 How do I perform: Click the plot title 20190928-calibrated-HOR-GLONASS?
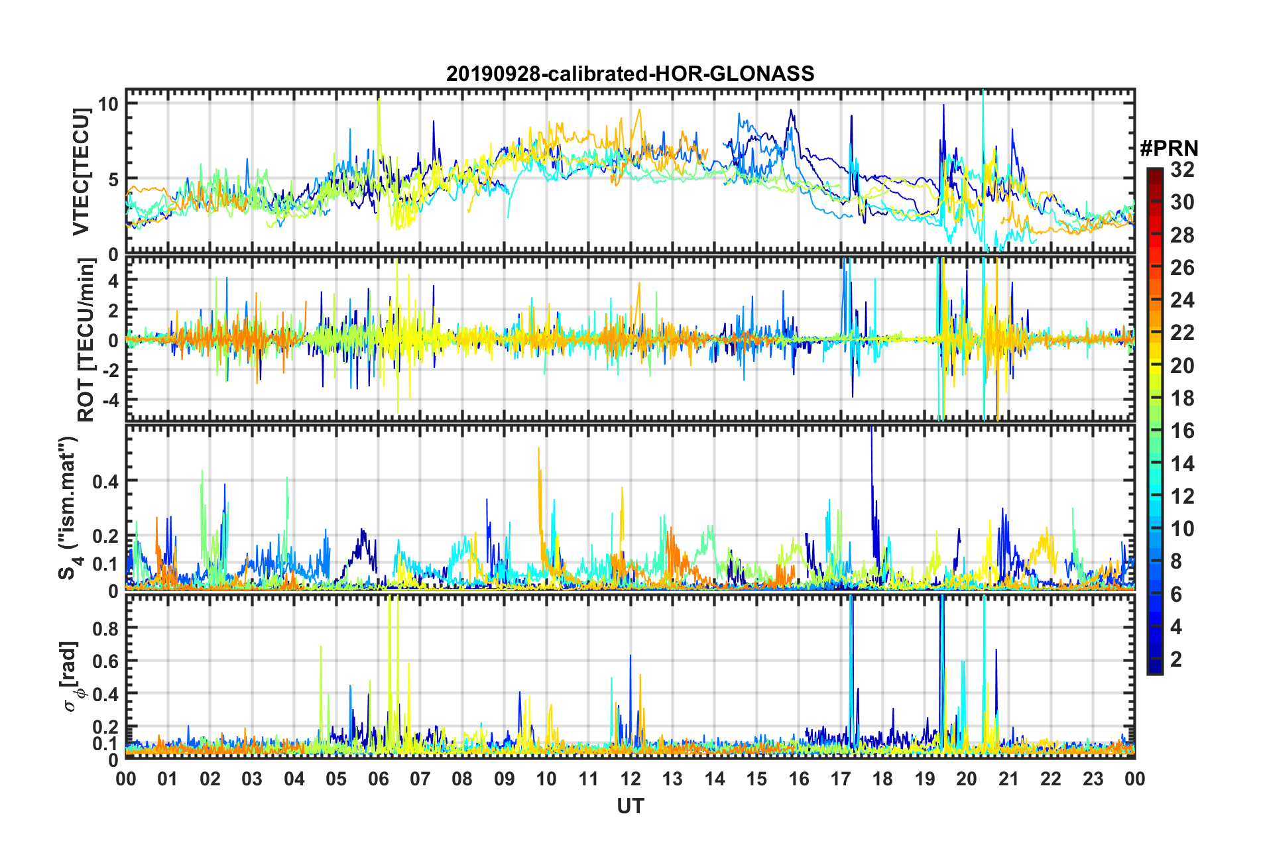pos(630,74)
